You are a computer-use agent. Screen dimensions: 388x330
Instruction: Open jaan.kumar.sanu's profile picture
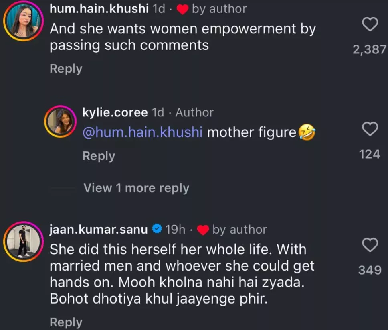coord(22,241)
